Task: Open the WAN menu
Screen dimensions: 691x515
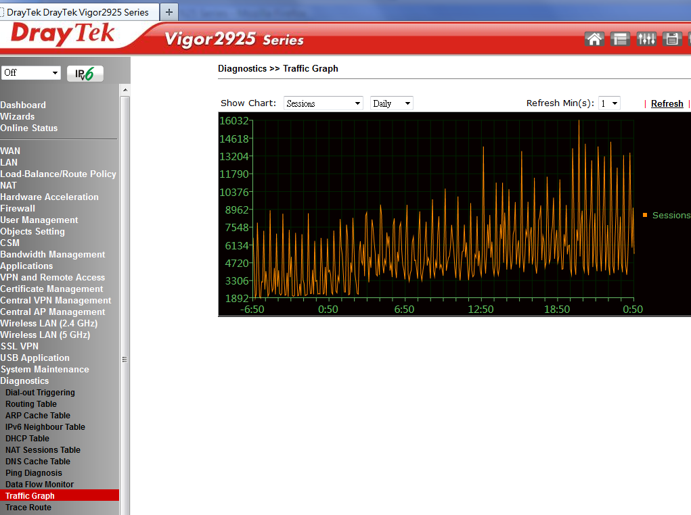Action: pos(10,151)
